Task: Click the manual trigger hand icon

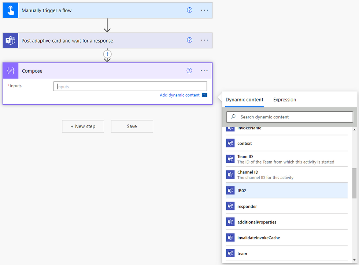Action: [x=10, y=10]
